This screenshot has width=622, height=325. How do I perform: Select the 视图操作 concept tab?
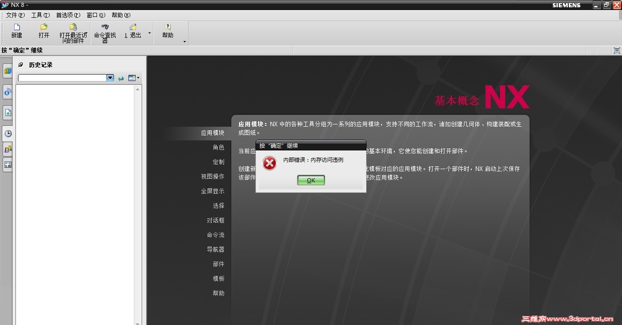tap(213, 177)
